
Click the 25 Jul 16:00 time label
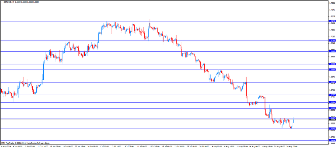click(x=192, y=147)
